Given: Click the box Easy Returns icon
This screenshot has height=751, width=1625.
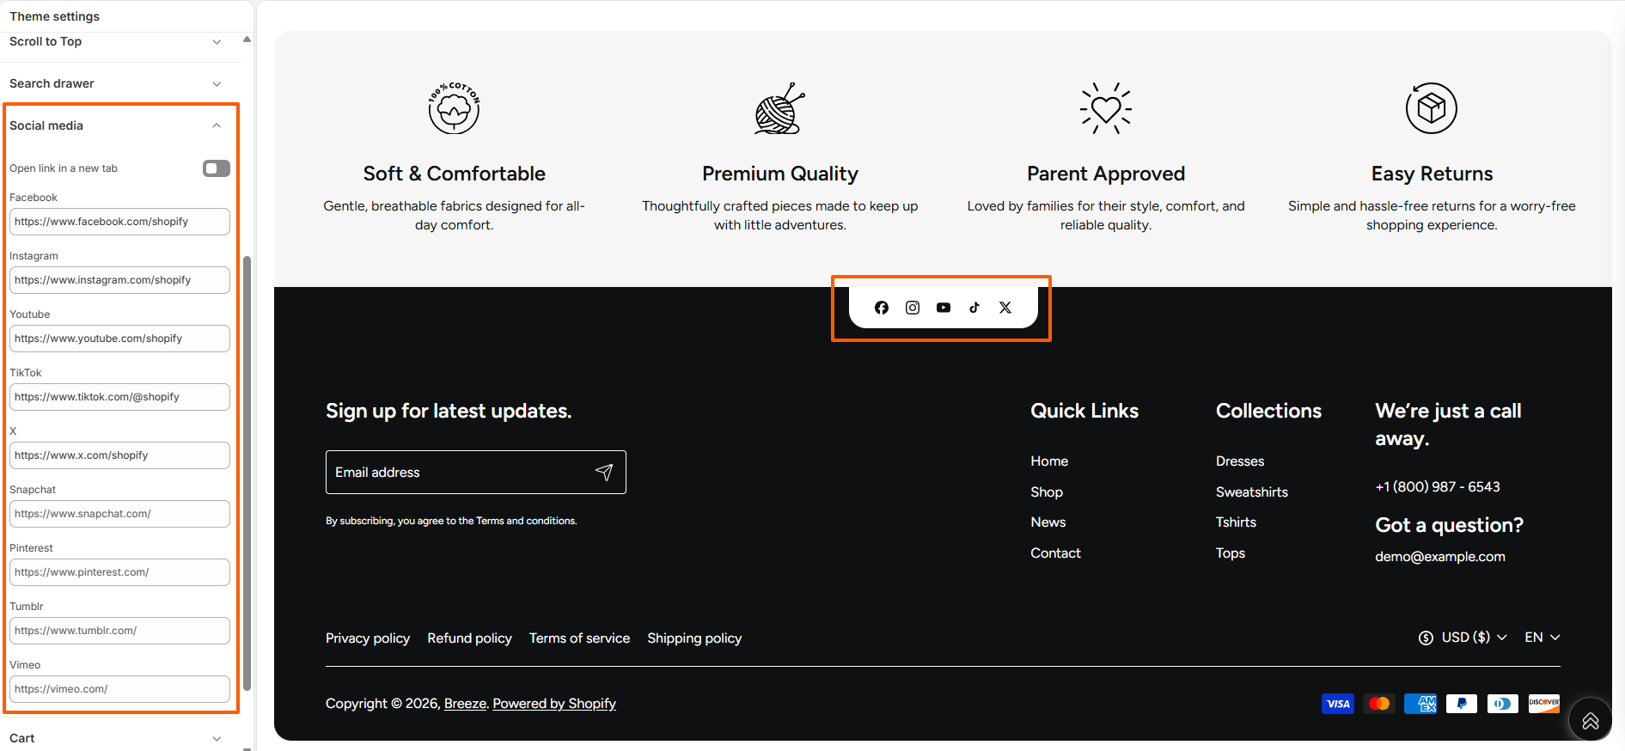Looking at the screenshot, I should click(1432, 108).
